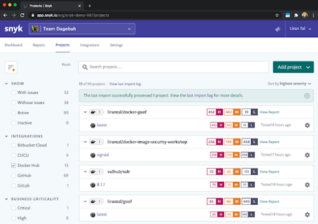This screenshot has height=224, width=318.
Task: View Report for lirantal/docker-goof
Action: pos(269,112)
